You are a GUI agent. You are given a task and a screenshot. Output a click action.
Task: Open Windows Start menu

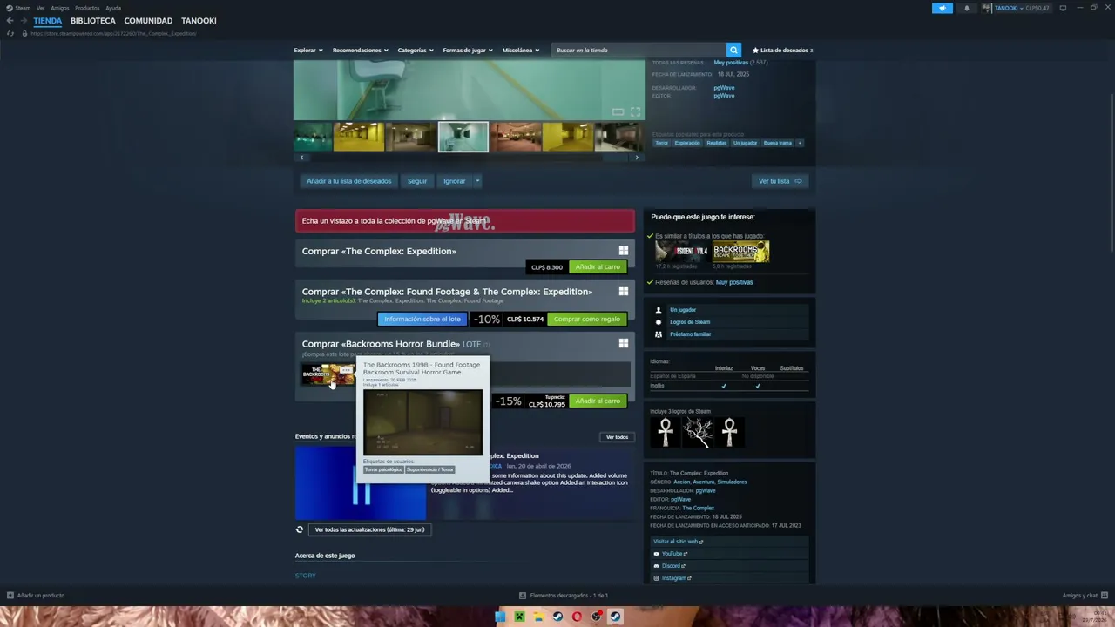point(500,617)
